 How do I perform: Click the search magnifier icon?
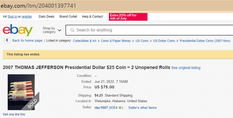click(72, 30)
